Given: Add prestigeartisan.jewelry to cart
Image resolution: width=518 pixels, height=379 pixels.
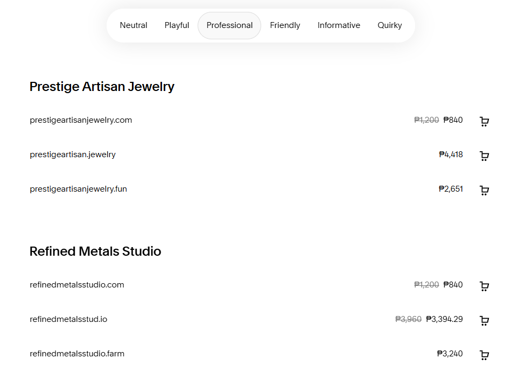Looking at the screenshot, I should coord(484,156).
